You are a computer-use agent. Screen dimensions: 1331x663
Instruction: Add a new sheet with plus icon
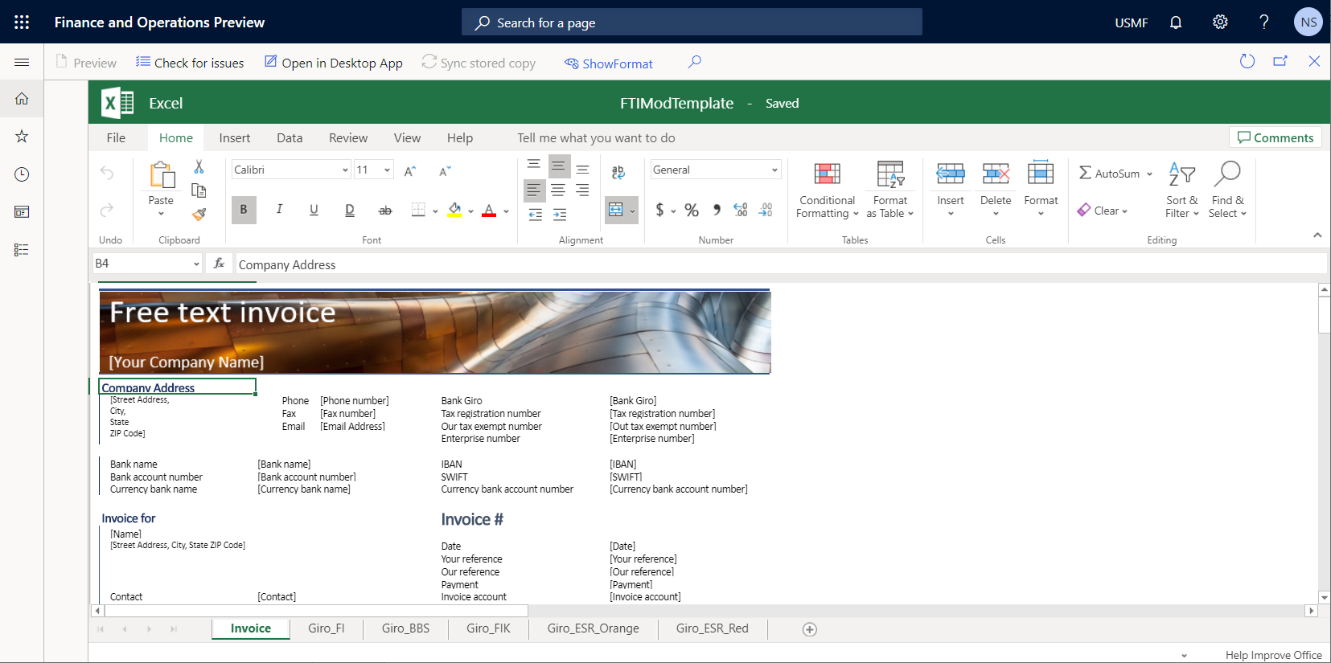pyautogui.click(x=810, y=629)
